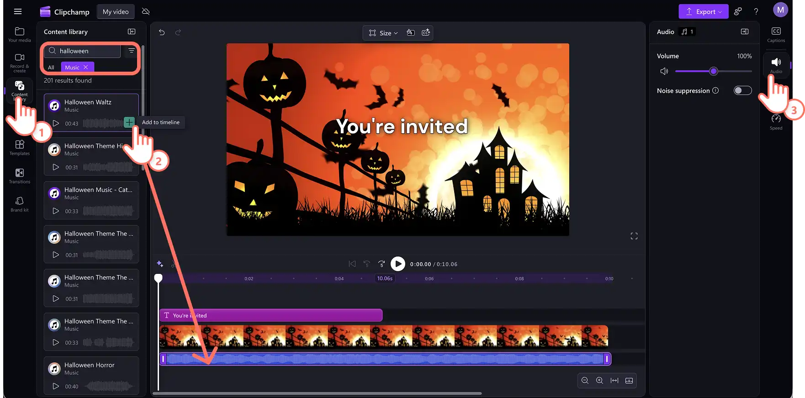Remove the Music filter chip
The height and width of the screenshot is (398, 805).
click(85, 67)
